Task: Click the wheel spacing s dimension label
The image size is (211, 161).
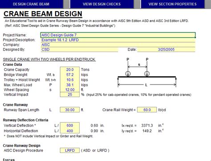Action: click(139, 64)
